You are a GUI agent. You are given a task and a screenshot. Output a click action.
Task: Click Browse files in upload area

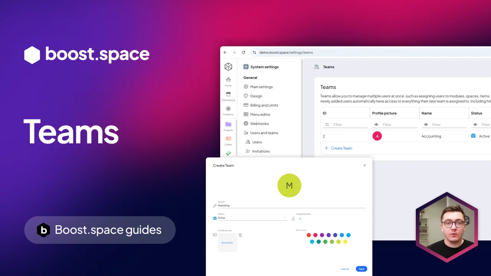coord(227,243)
